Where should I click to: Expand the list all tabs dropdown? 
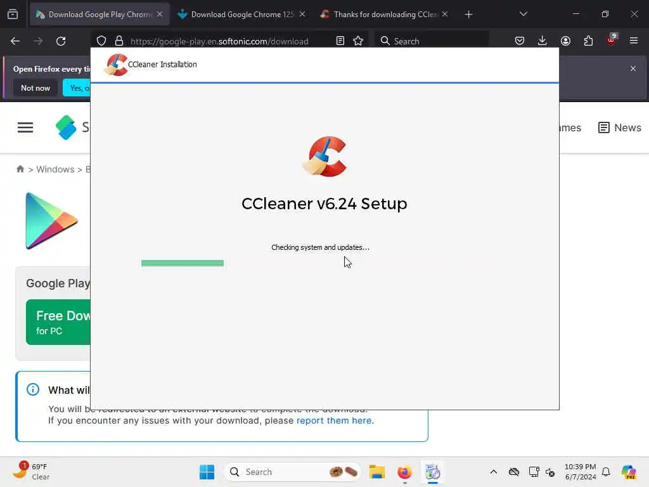click(524, 14)
